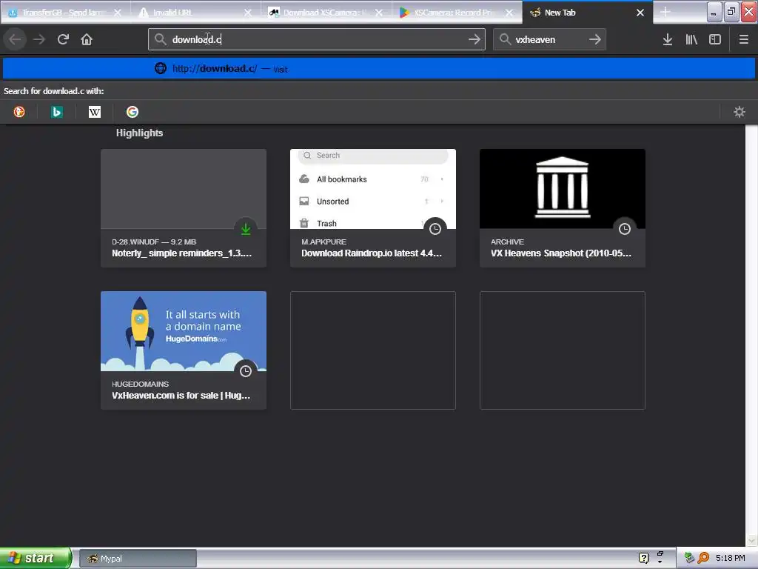Click the globe icon of download.c suggestion
This screenshot has width=758, height=569.
(161, 68)
